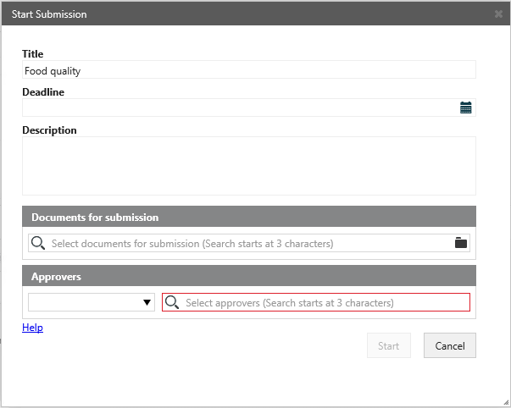Click the Approvers section header
The image size is (511, 408).
[248, 277]
